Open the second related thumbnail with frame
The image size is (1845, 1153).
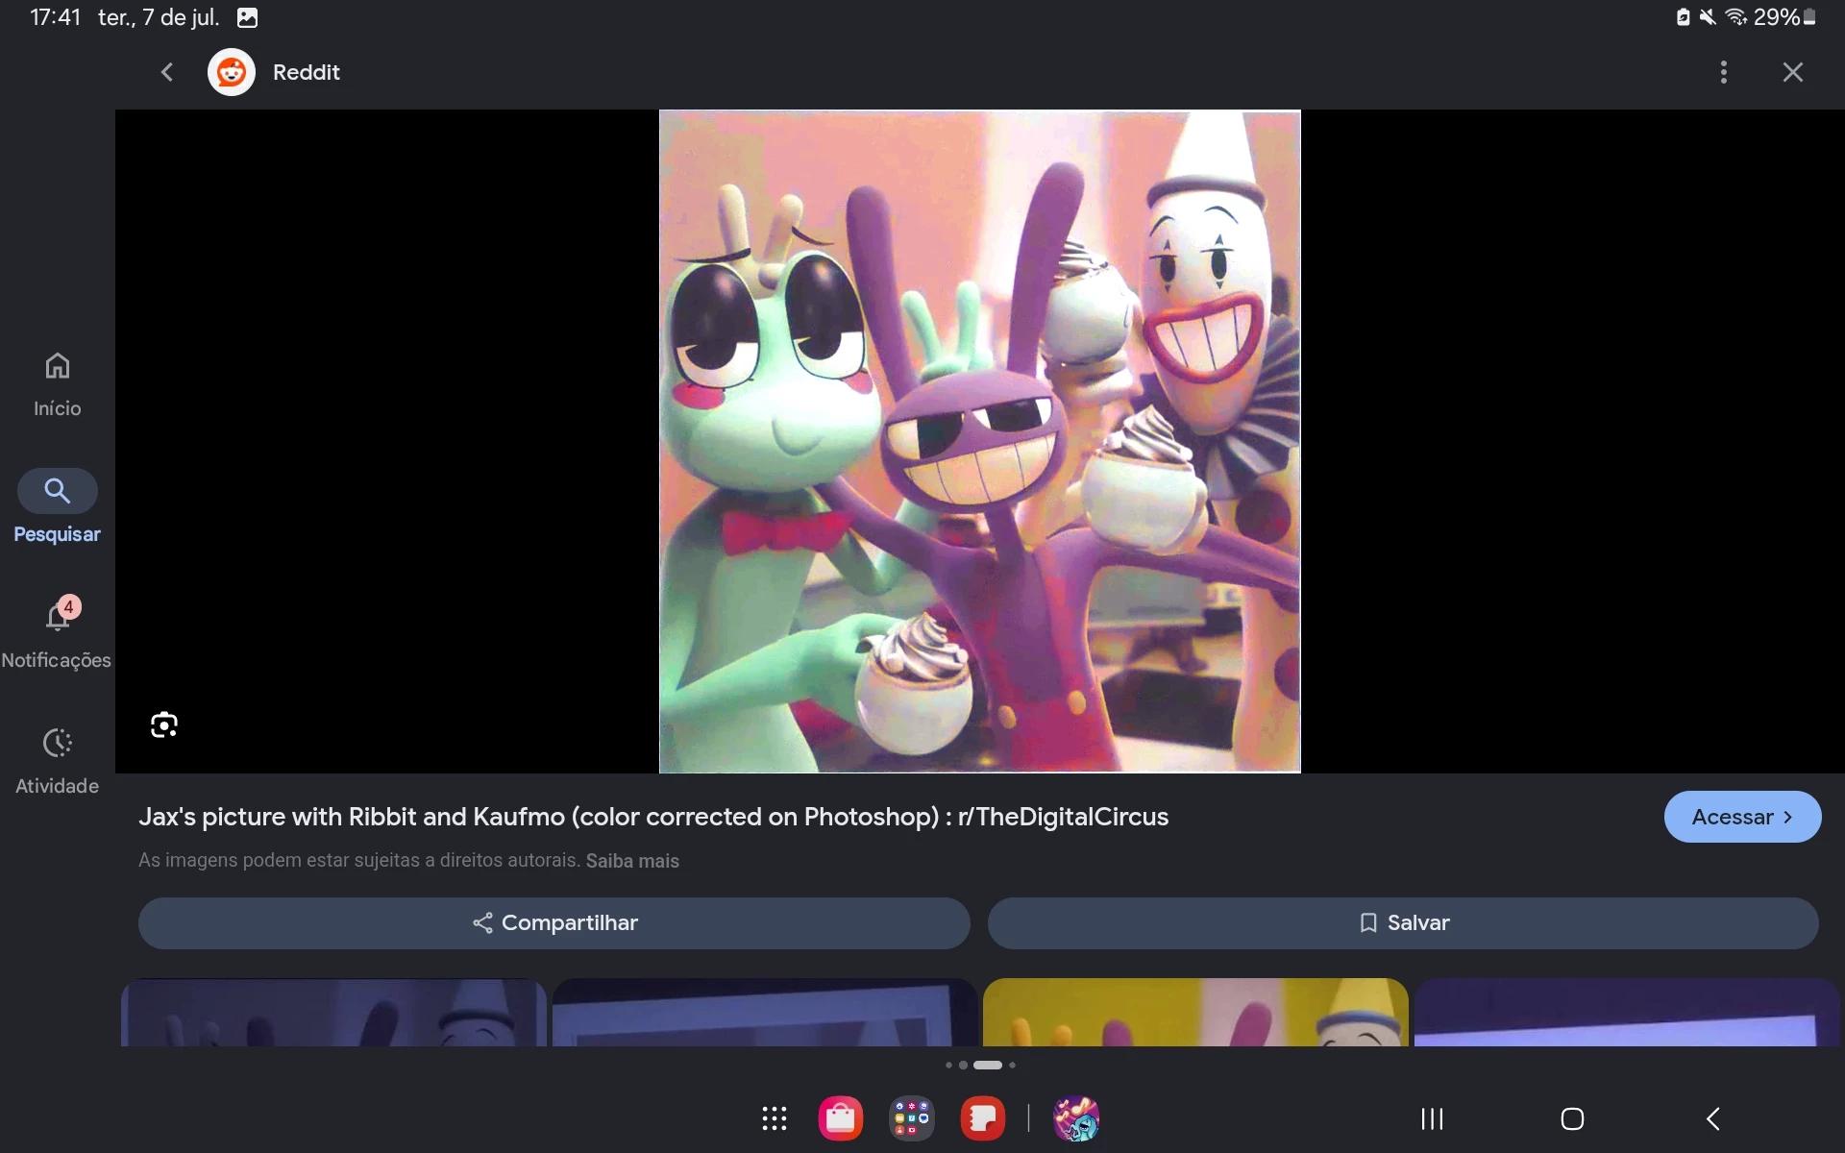pyautogui.click(x=765, y=1012)
